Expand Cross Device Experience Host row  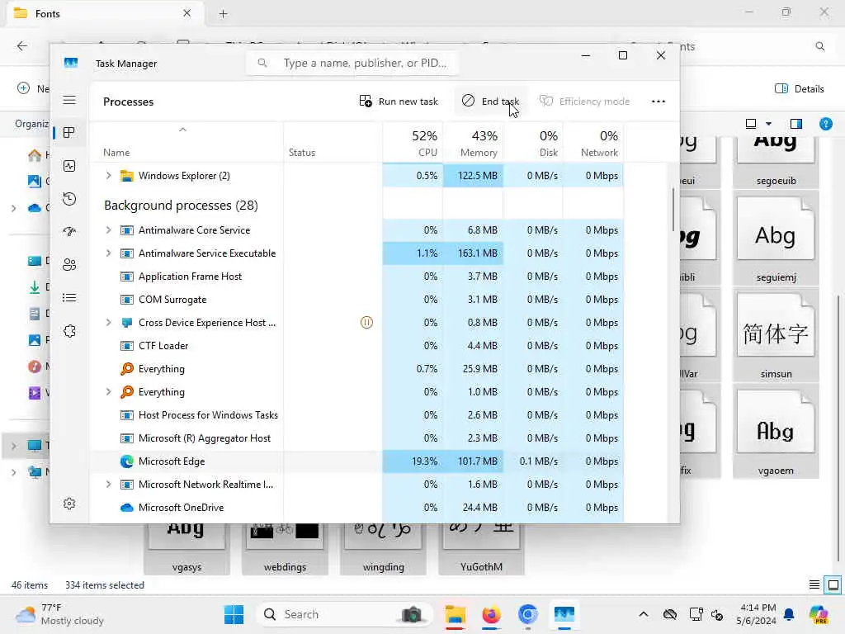(x=108, y=323)
